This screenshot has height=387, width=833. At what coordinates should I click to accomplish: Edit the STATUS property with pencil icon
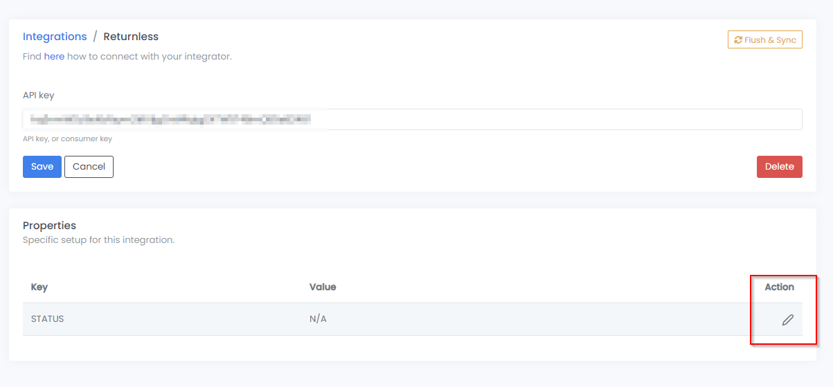coord(787,320)
